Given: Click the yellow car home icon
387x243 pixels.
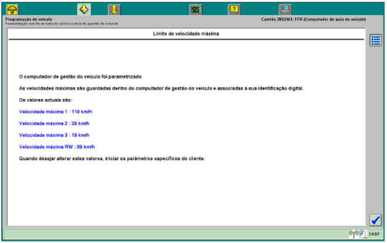Looking at the screenshot, I should tap(12, 8).
